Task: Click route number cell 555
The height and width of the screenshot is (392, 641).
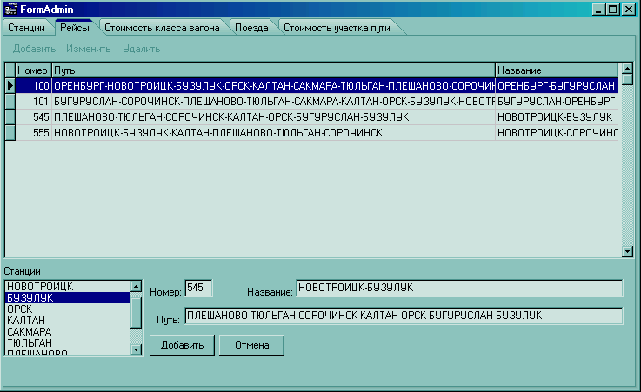Action: (34, 133)
